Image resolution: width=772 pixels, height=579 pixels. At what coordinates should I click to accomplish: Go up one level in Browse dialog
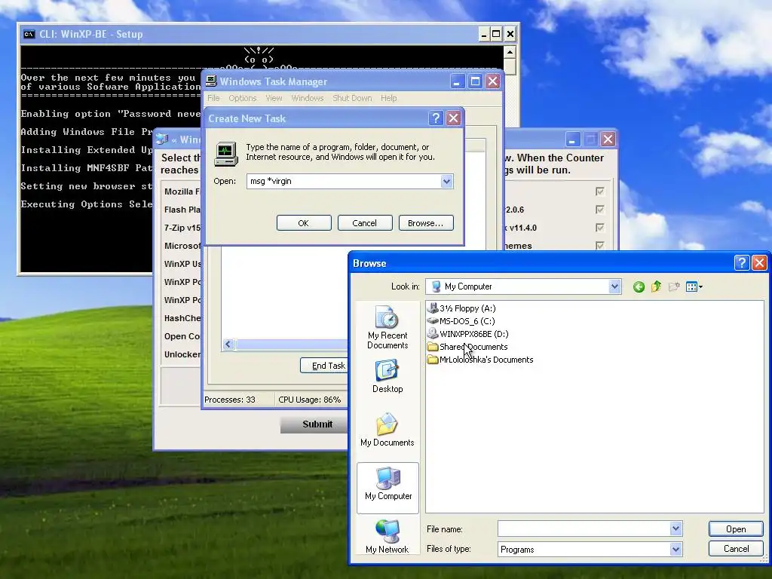coord(657,286)
